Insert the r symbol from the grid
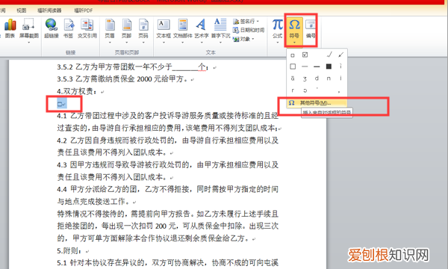Viewport: 448px width, 269px height. click(x=293, y=90)
